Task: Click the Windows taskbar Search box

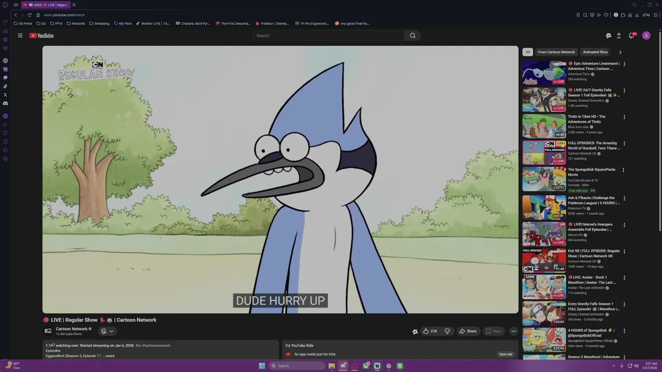Action: 297,366
